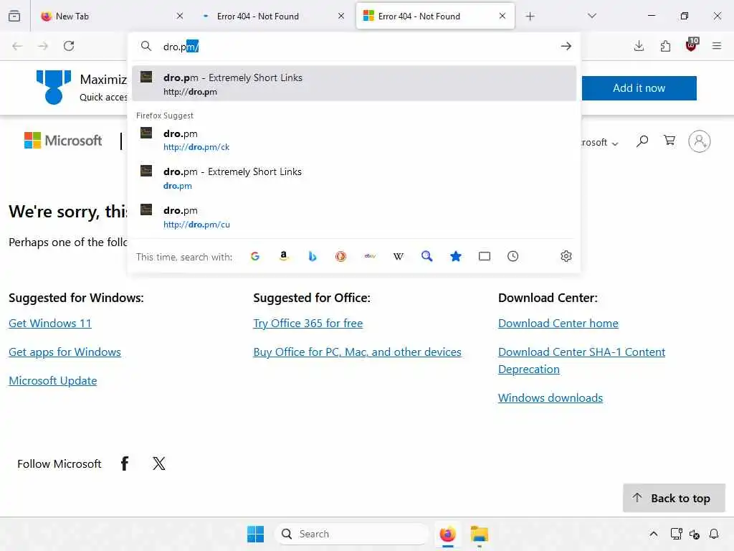Search open Tabs with the rectangle icon
Screen dimensions: 734x551
(485, 256)
